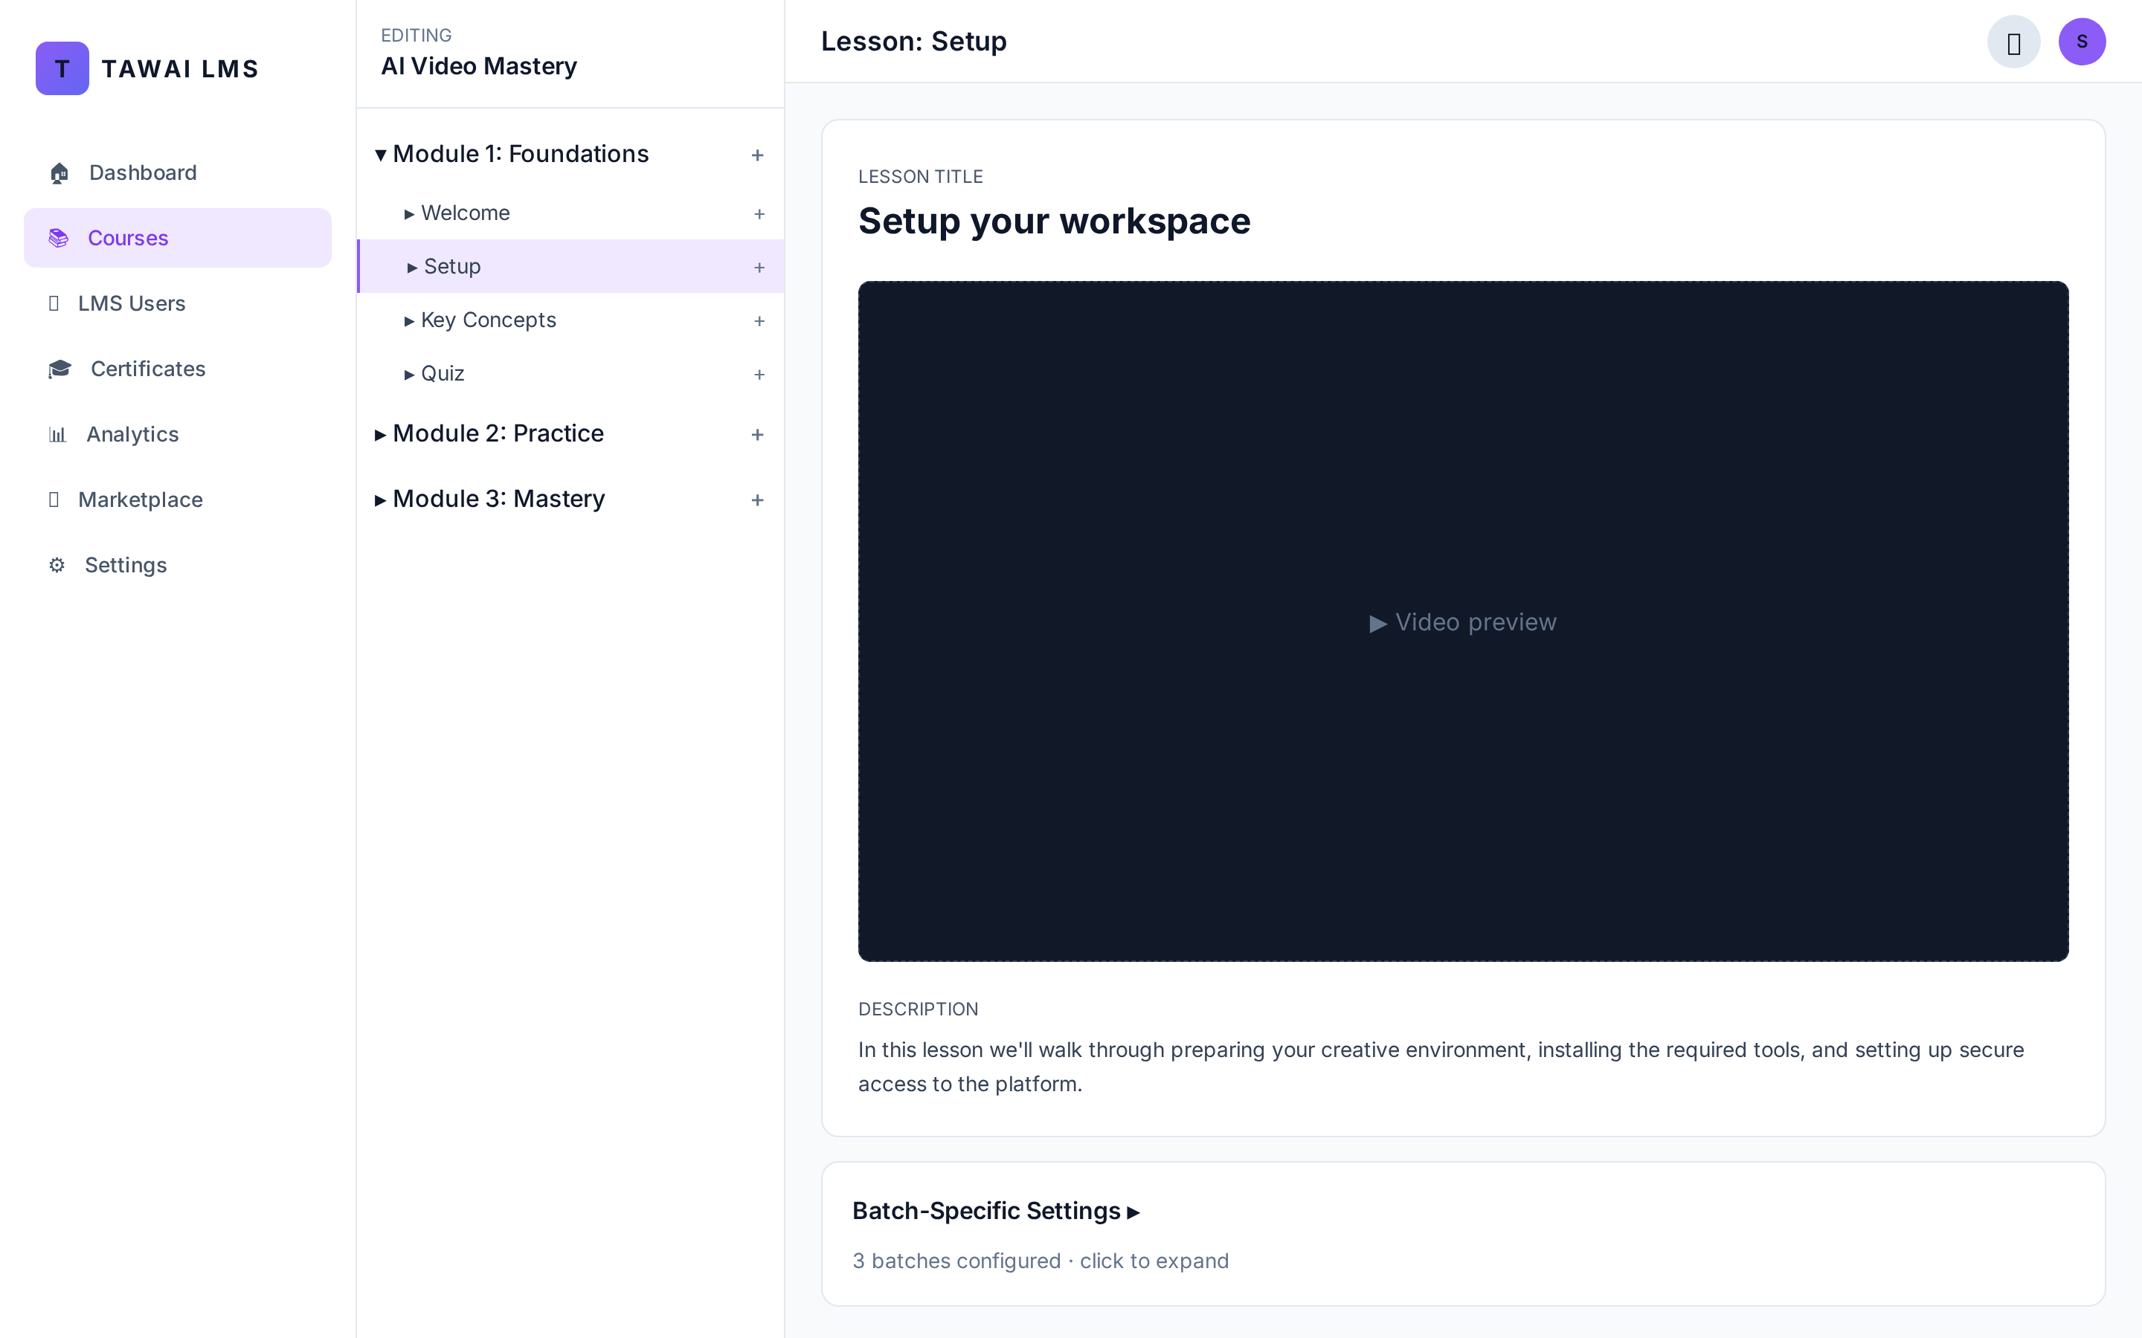Add item to Module 2: Practice
The image size is (2142, 1338).
click(758, 435)
